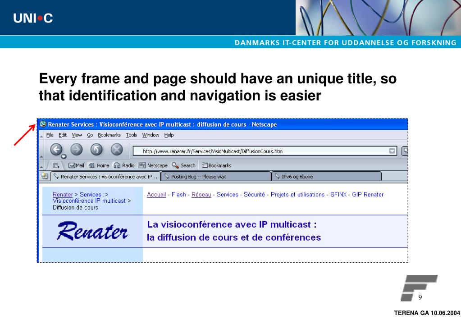Click the sidebar toggle icon on personal toolbar
461x319 pixels.
[x=56, y=165]
